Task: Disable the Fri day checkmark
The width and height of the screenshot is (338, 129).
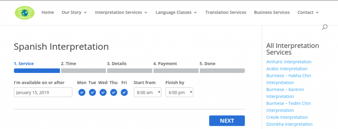Action: point(124,92)
